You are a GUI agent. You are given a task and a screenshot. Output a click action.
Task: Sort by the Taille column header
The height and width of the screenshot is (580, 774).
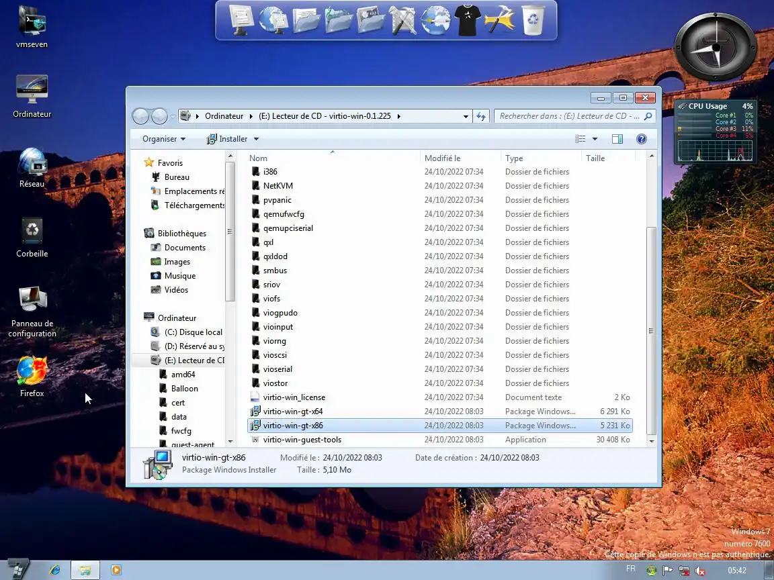[609, 158]
